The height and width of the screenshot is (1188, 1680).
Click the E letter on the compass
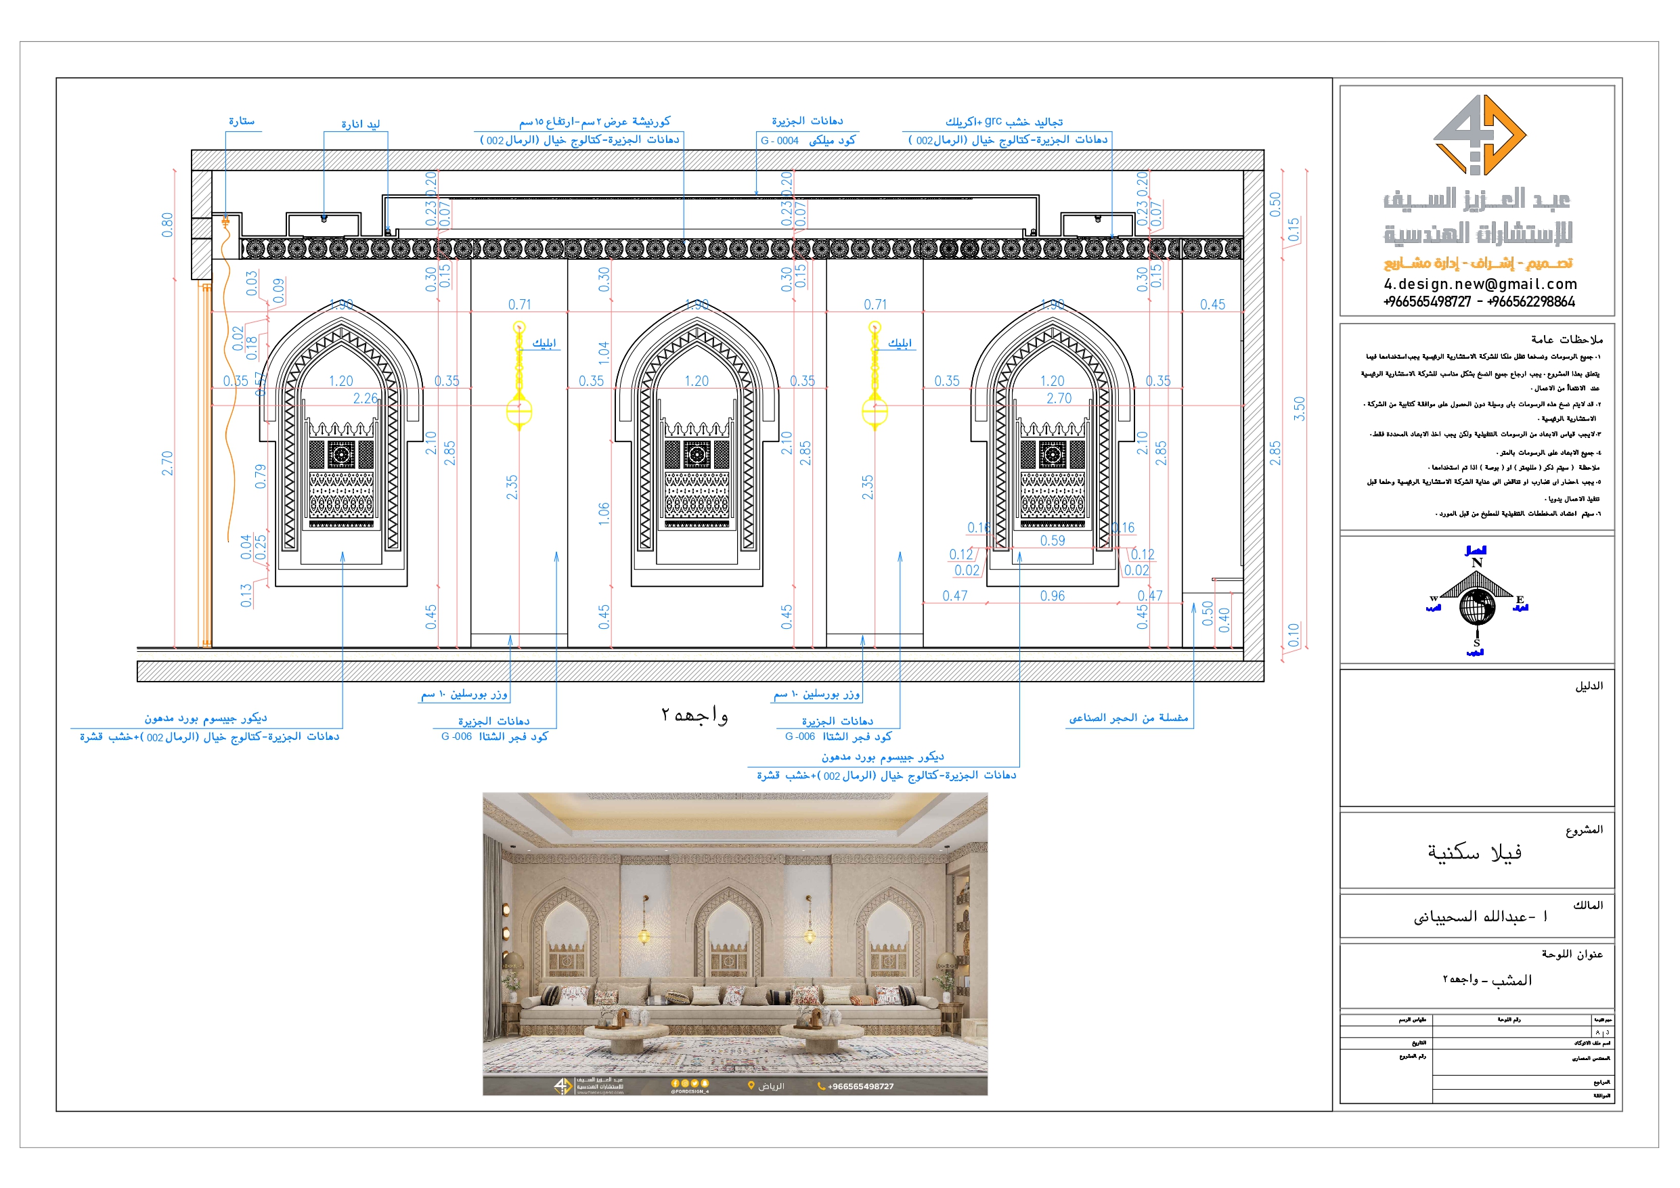pos(1519,600)
